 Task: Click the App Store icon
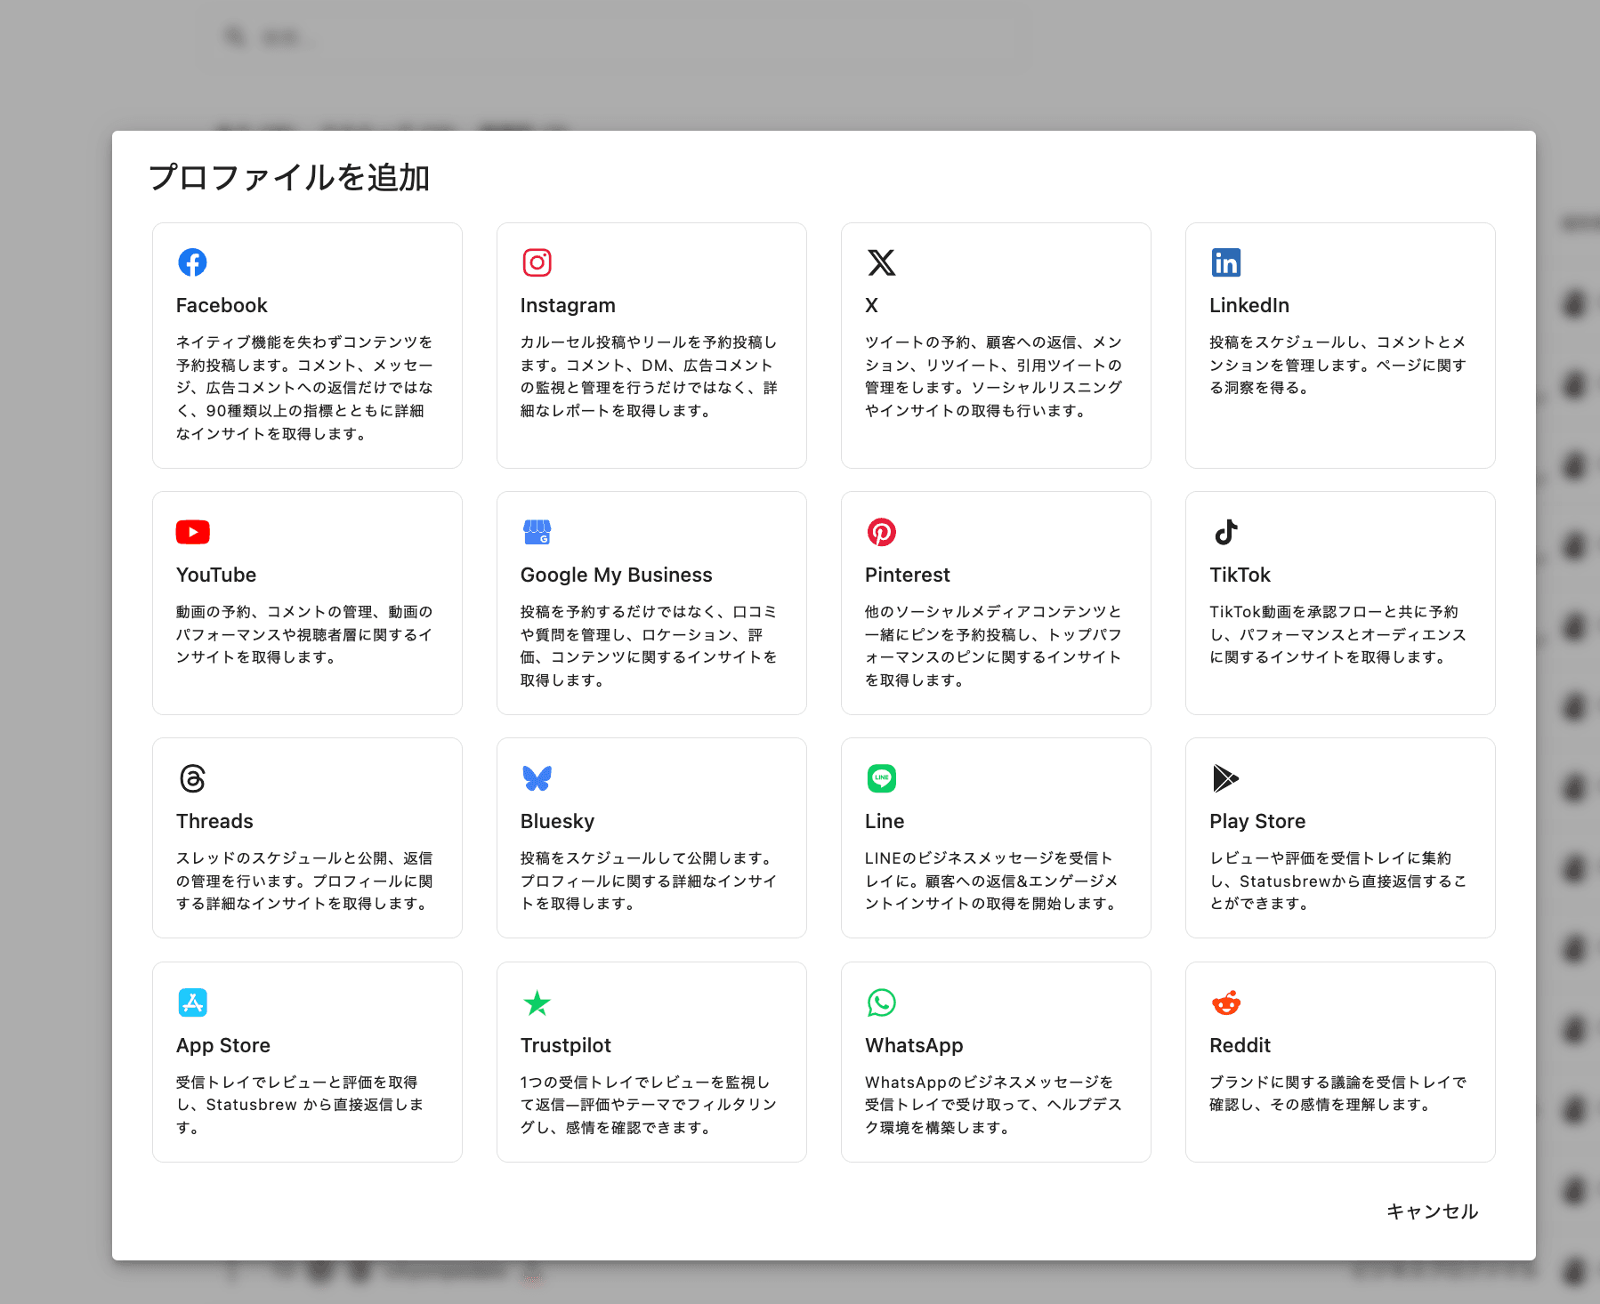pyautogui.click(x=192, y=1002)
